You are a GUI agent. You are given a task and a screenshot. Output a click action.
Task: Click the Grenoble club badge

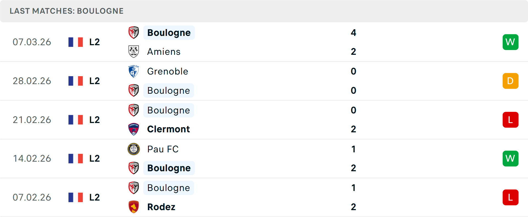point(133,71)
